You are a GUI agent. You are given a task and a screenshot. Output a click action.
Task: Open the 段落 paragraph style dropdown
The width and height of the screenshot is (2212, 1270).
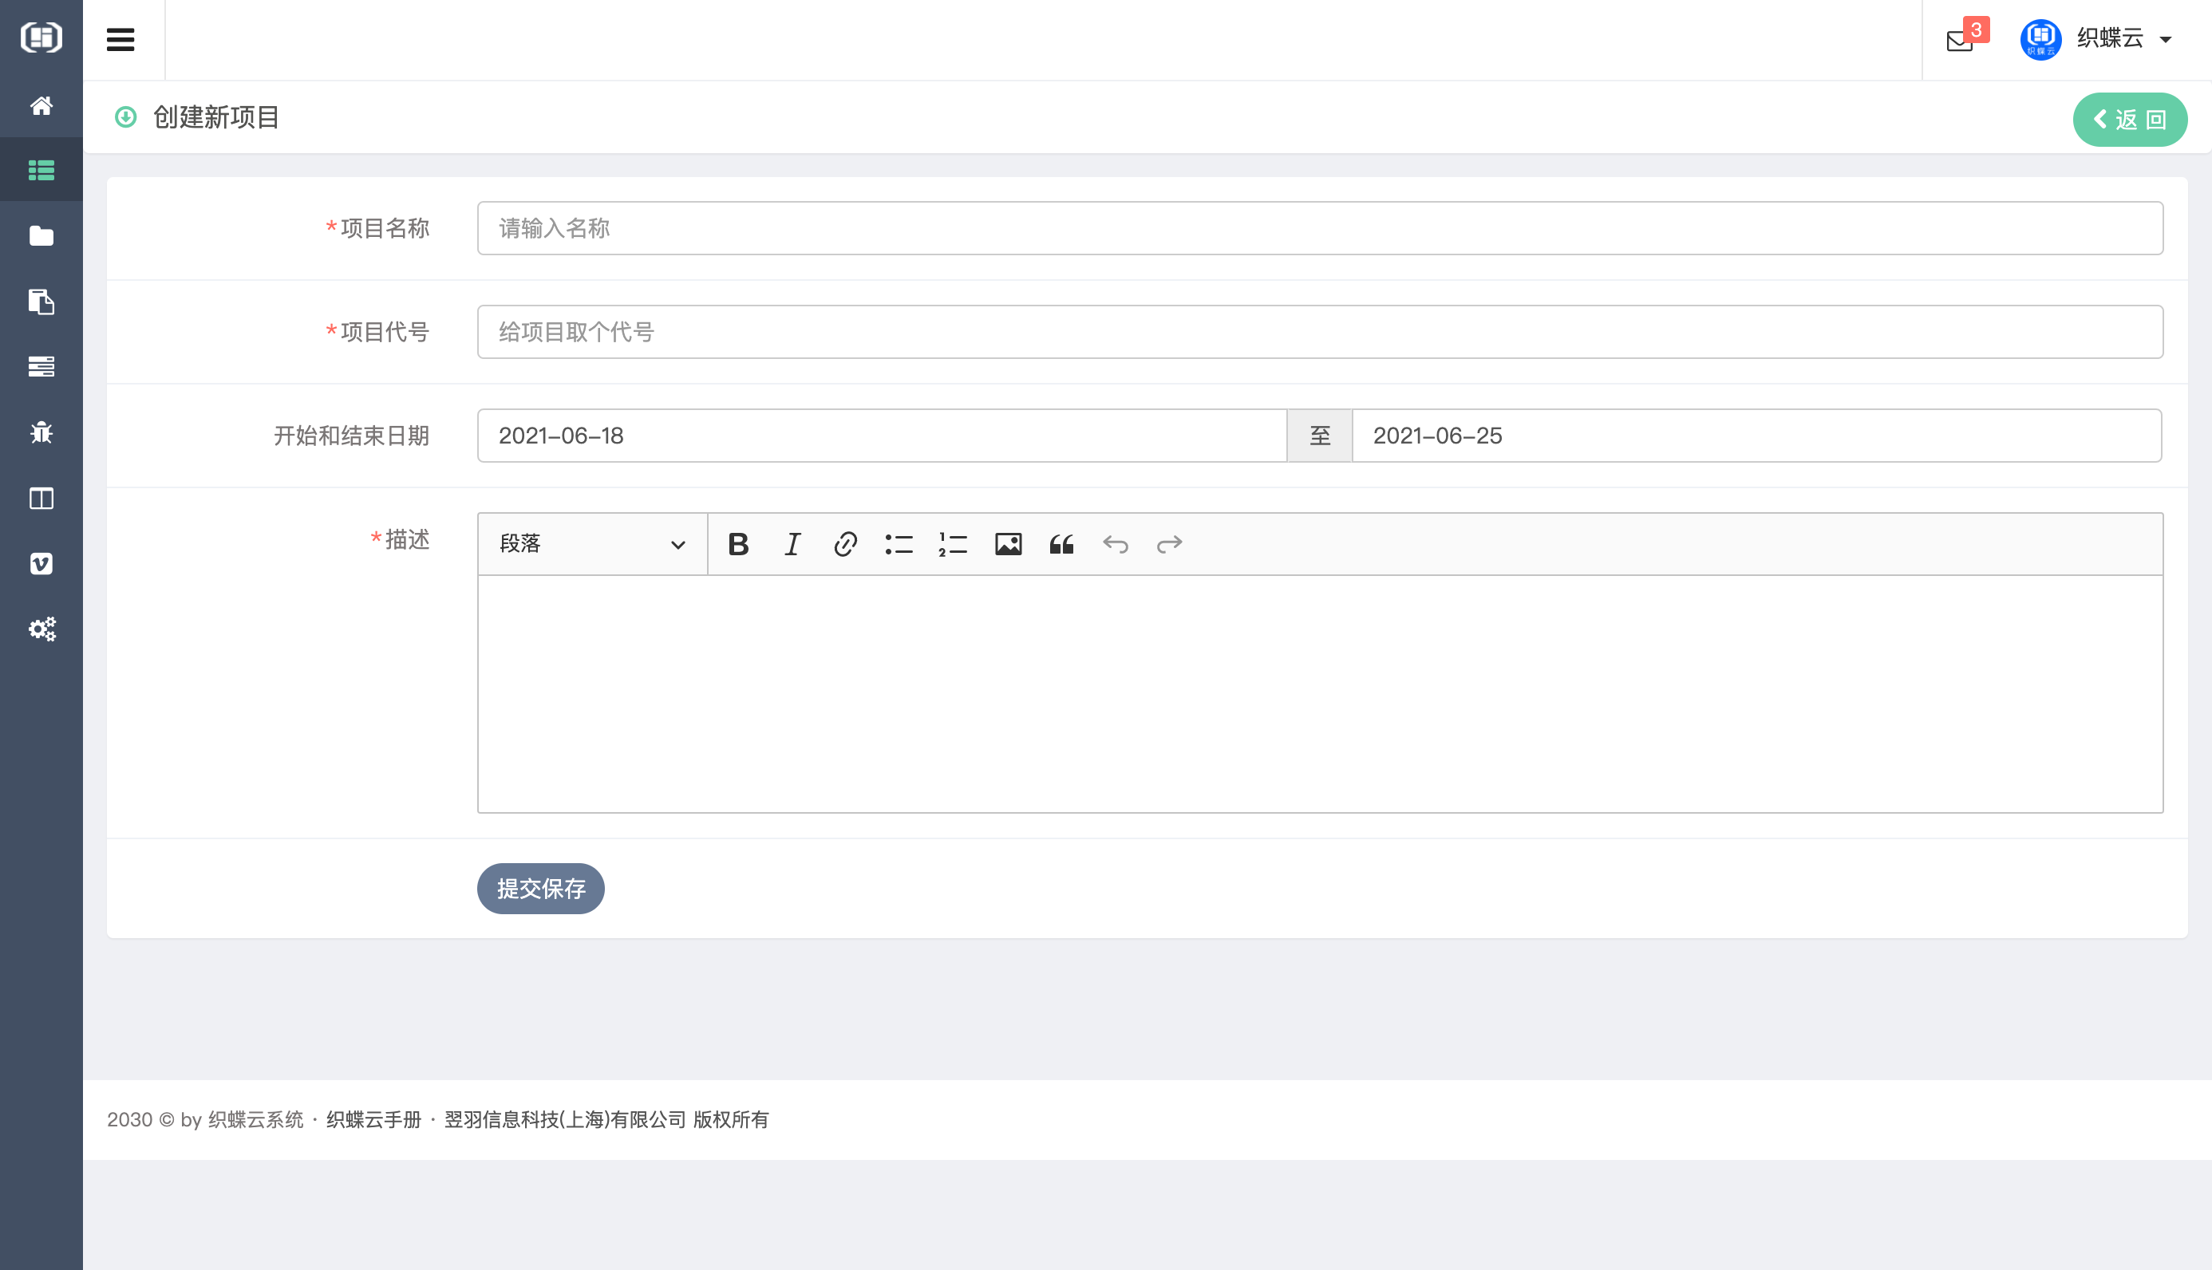(x=592, y=544)
